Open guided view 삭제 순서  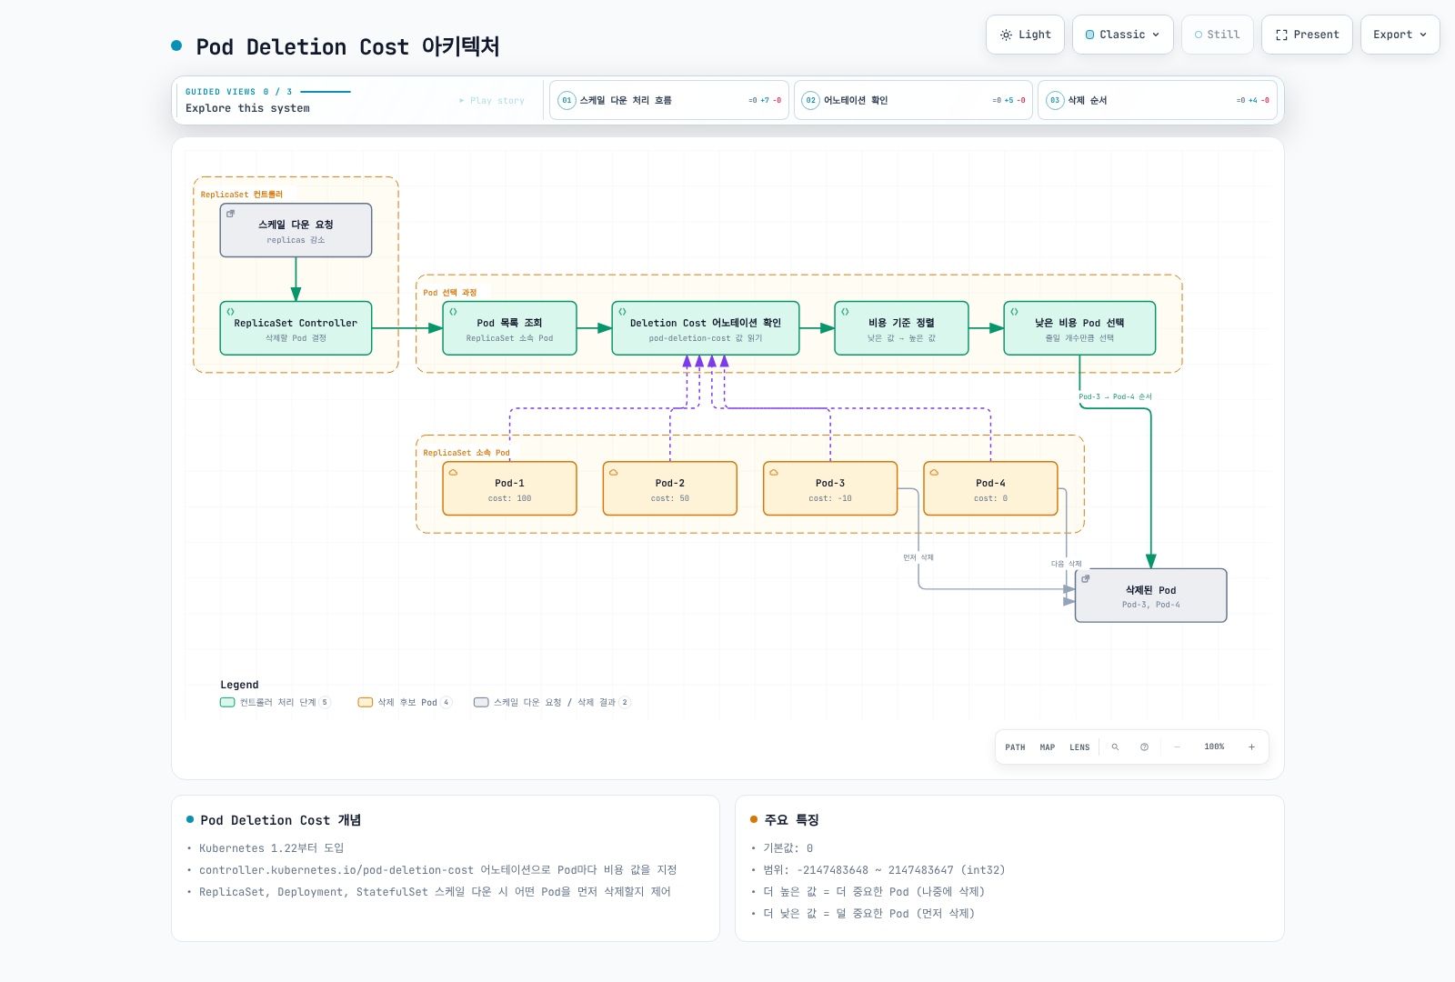click(x=1158, y=100)
